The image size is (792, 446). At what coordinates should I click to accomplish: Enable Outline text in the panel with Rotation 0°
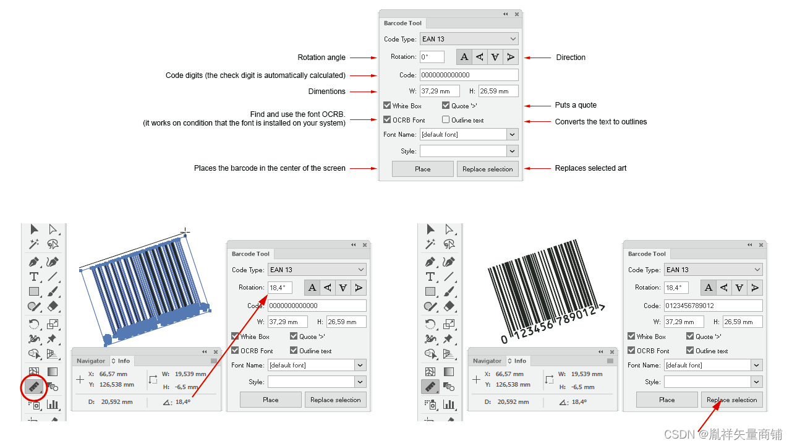[446, 120]
